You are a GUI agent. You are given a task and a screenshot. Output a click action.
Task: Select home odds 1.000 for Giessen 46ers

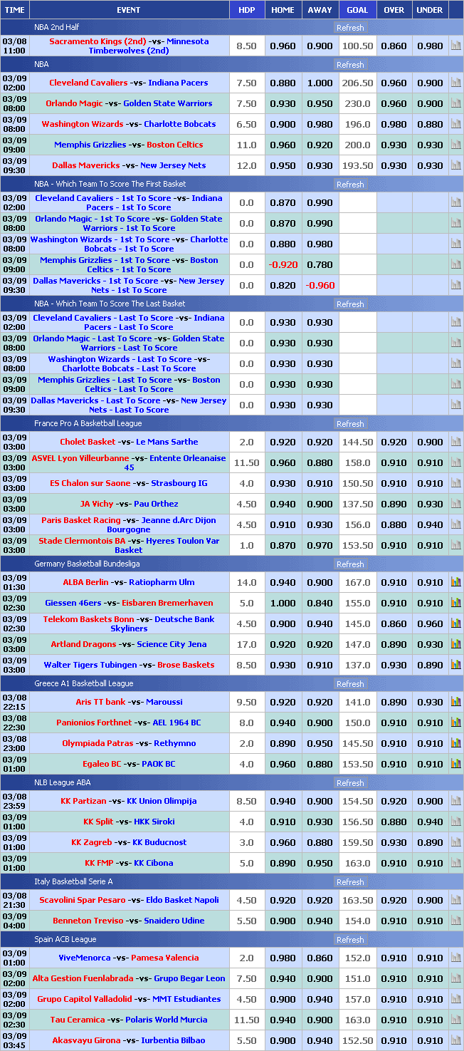283,603
